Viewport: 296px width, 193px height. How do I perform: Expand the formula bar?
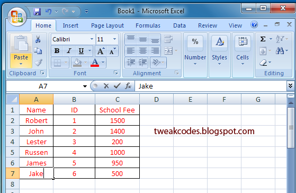(290, 86)
